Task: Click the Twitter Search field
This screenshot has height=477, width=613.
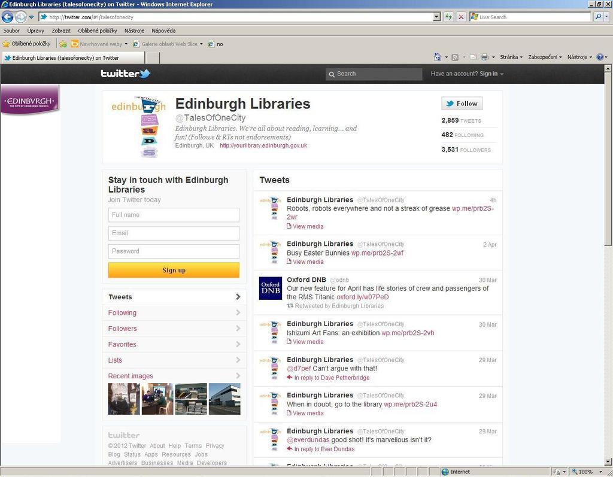Action: [x=374, y=74]
